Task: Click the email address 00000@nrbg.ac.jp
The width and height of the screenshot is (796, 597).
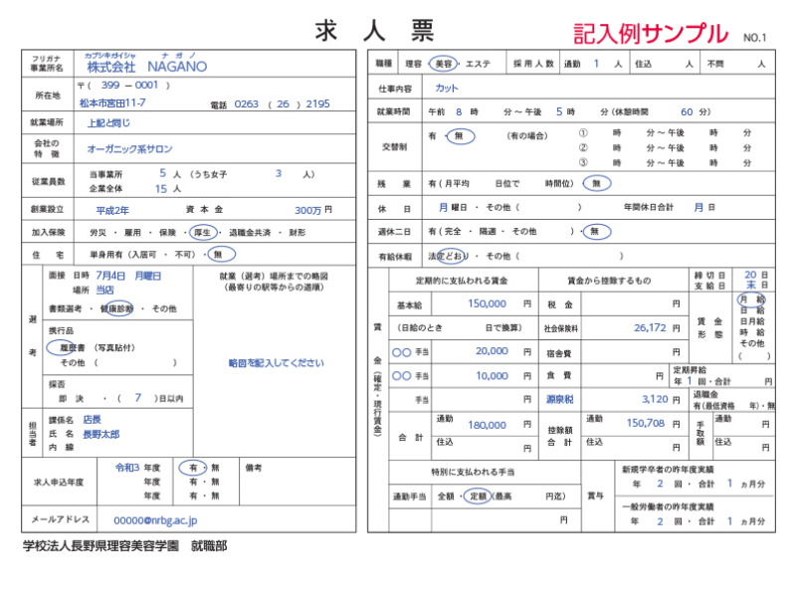Action: pos(155,519)
